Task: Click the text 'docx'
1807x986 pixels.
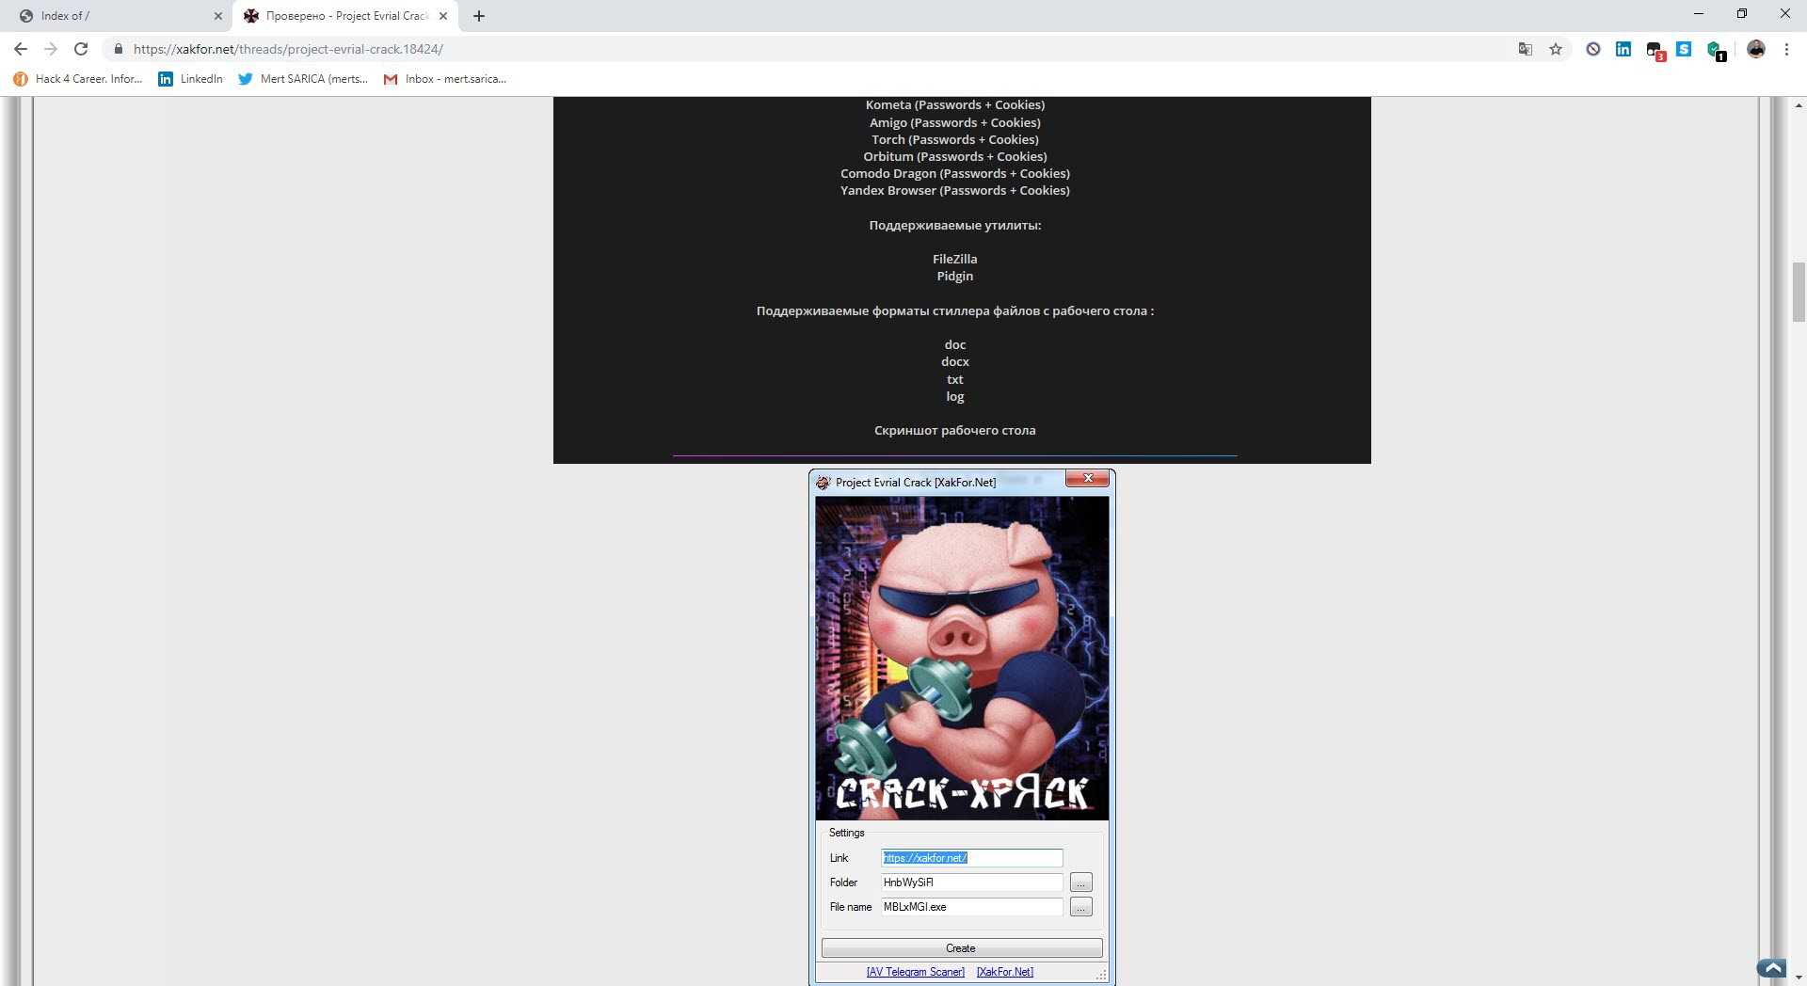Action: [954, 361]
